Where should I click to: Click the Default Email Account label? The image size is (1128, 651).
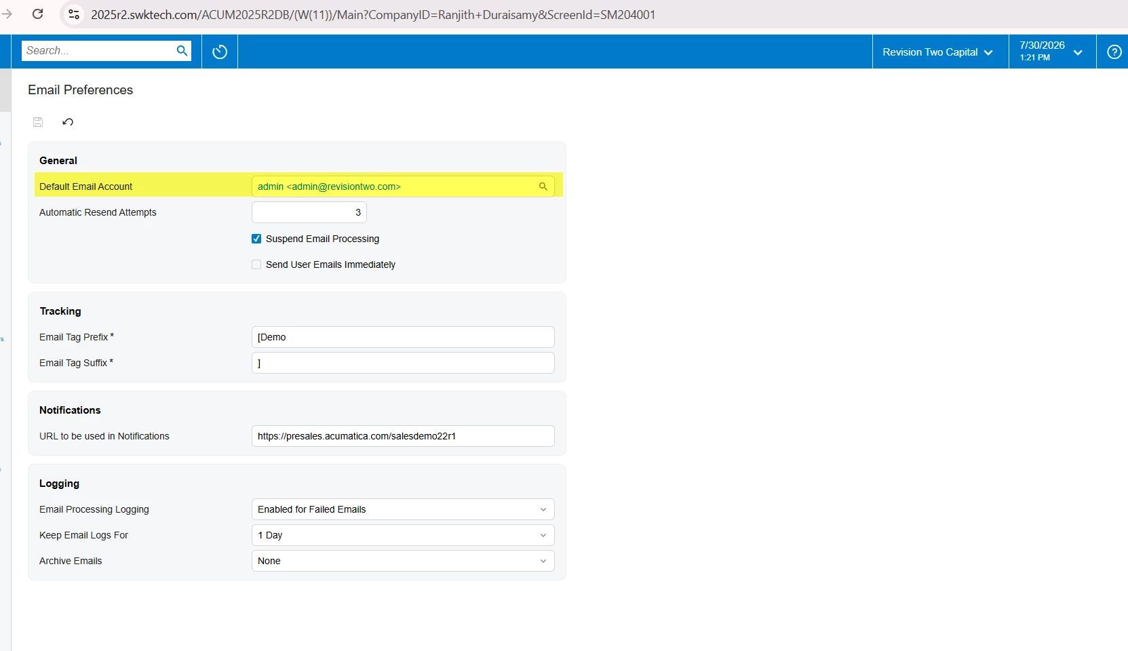(x=85, y=186)
